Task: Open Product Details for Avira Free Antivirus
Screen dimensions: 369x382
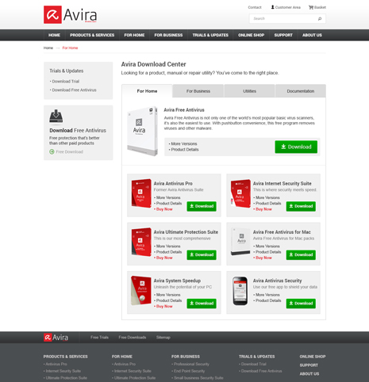Action: pos(185,150)
